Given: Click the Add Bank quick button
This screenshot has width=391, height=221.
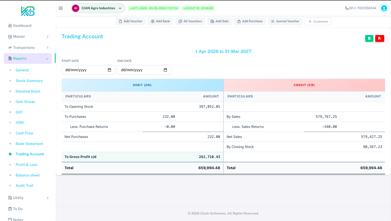Looking at the screenshot, I should (160, 21).
